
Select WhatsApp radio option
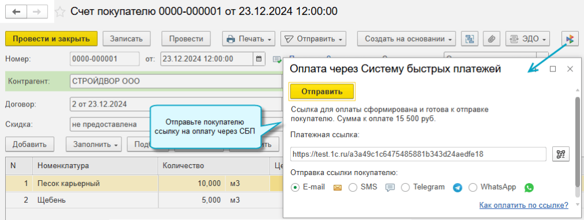(x=472, y=188)
